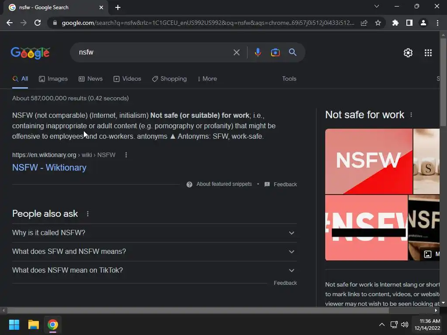
Task: Open Not safe for work panel options
Action: pos(411,115)
